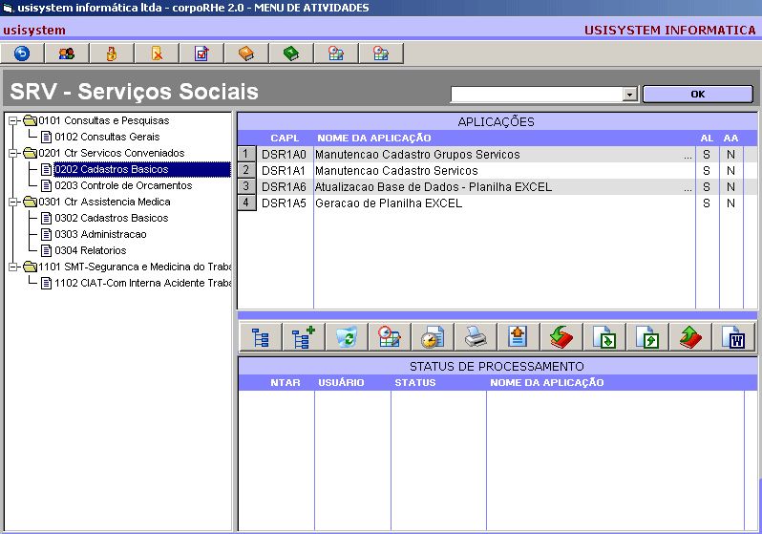Image resolution: width=762 pixels, height=534 pixels.
Task: Click the DSR1A1 code cell
Action: click(x=284, y=171)
